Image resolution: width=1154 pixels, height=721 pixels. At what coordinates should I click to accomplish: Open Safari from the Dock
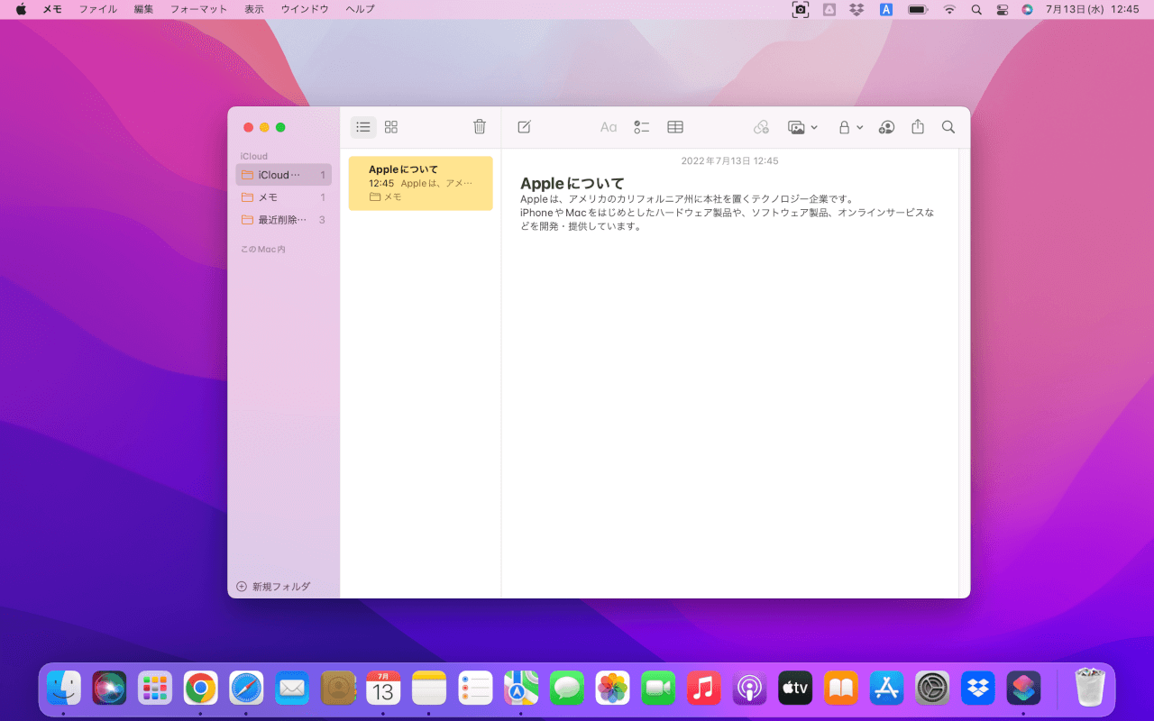(x=246, y=689)
